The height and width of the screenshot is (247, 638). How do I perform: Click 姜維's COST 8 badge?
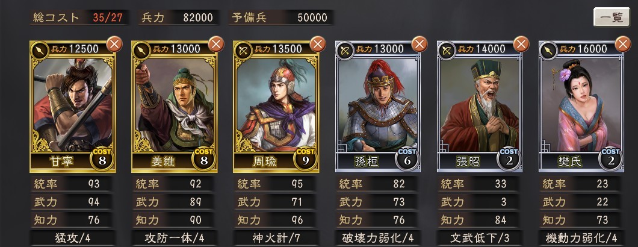[204, 160]
